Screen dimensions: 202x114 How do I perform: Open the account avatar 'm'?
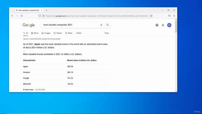pos(169,25)
